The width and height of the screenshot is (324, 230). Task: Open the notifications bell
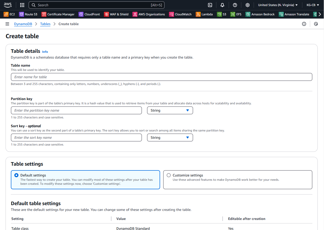[222, 5]
